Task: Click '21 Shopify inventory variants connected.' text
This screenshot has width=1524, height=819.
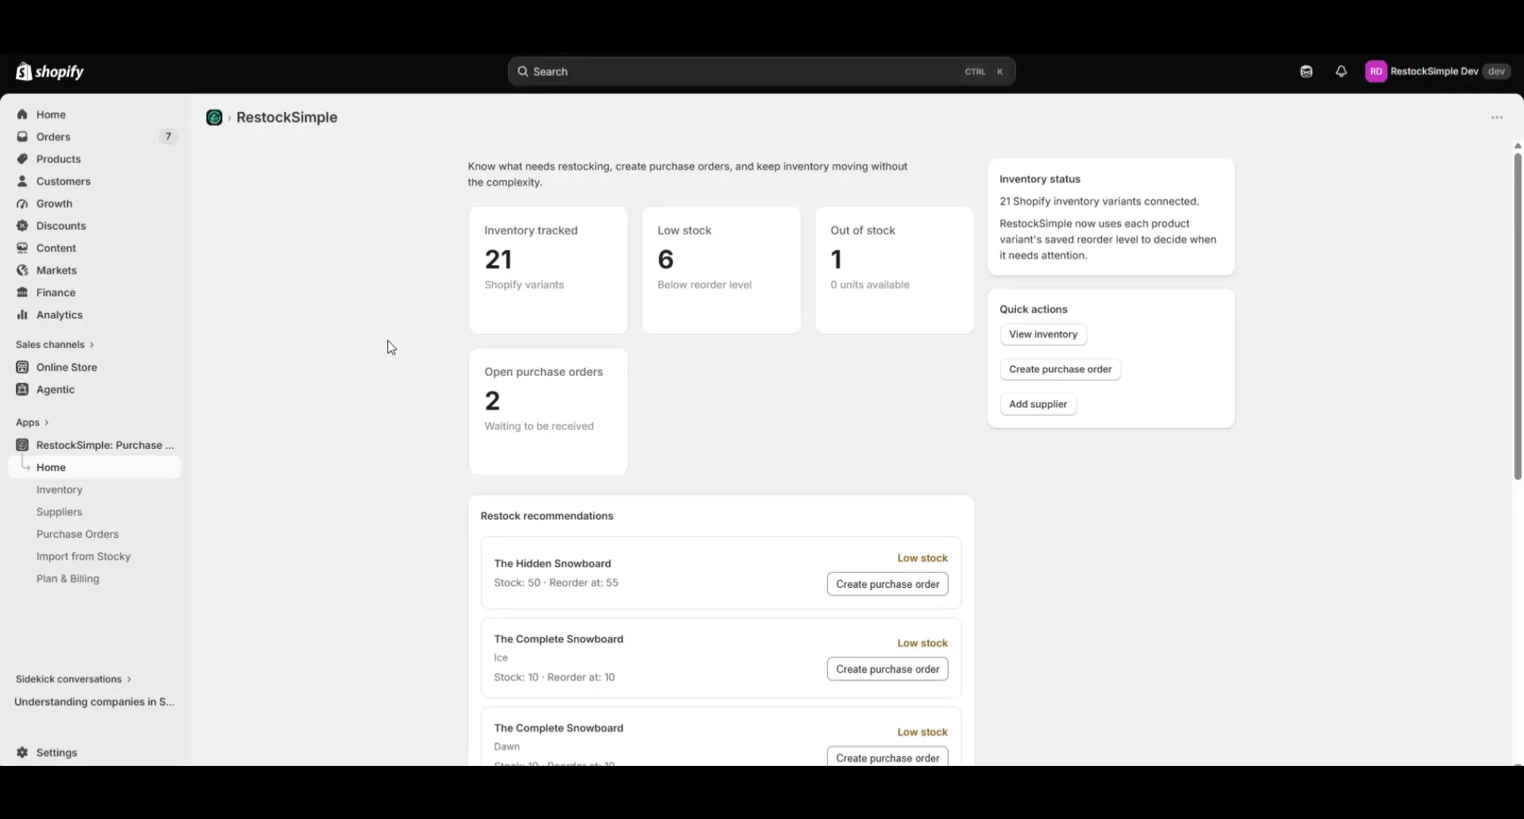Action: click(1099, 201)
